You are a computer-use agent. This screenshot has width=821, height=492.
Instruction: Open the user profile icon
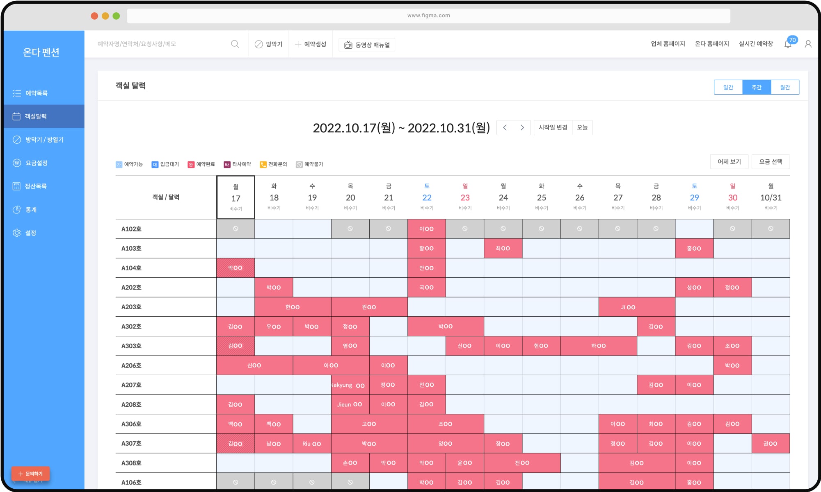click(x=808, y=44)
